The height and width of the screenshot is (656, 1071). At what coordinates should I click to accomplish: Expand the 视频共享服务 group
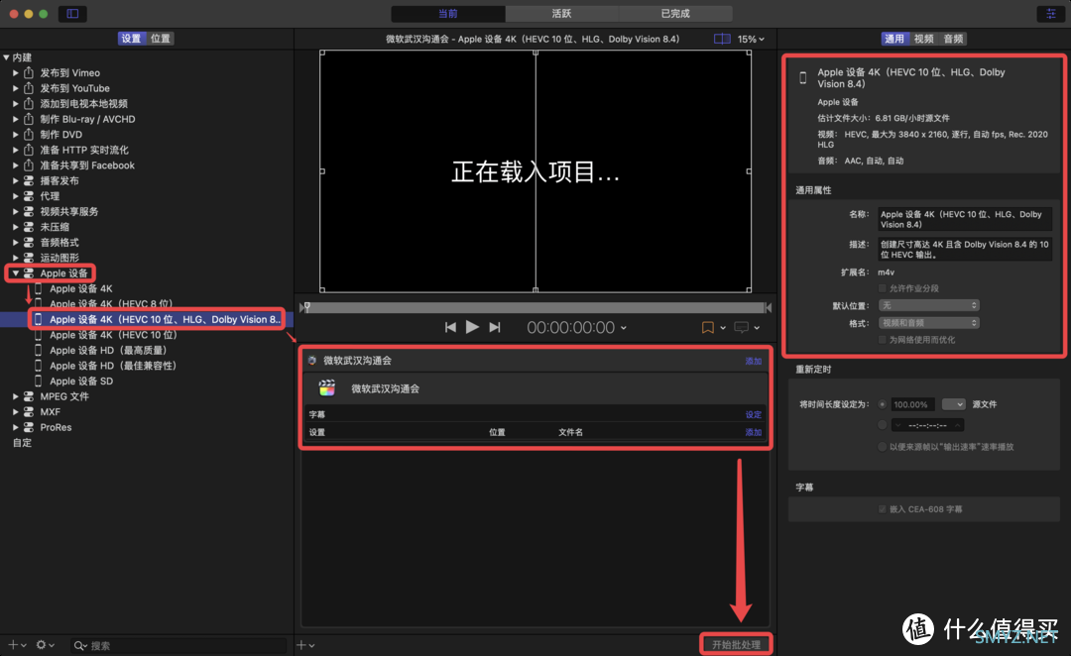[x=16, y=212]
